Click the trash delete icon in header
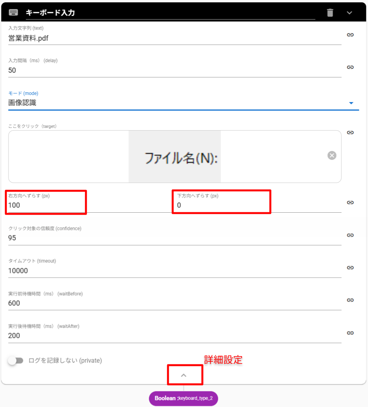This screenshot has height=407, width=368. point(330,13)
